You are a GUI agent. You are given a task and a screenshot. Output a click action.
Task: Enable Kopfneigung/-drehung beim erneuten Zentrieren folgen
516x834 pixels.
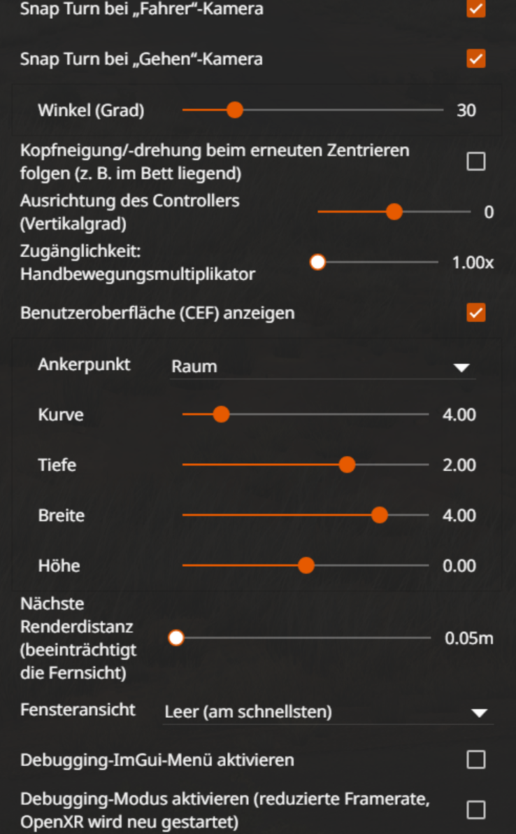(x=475, y=162)
